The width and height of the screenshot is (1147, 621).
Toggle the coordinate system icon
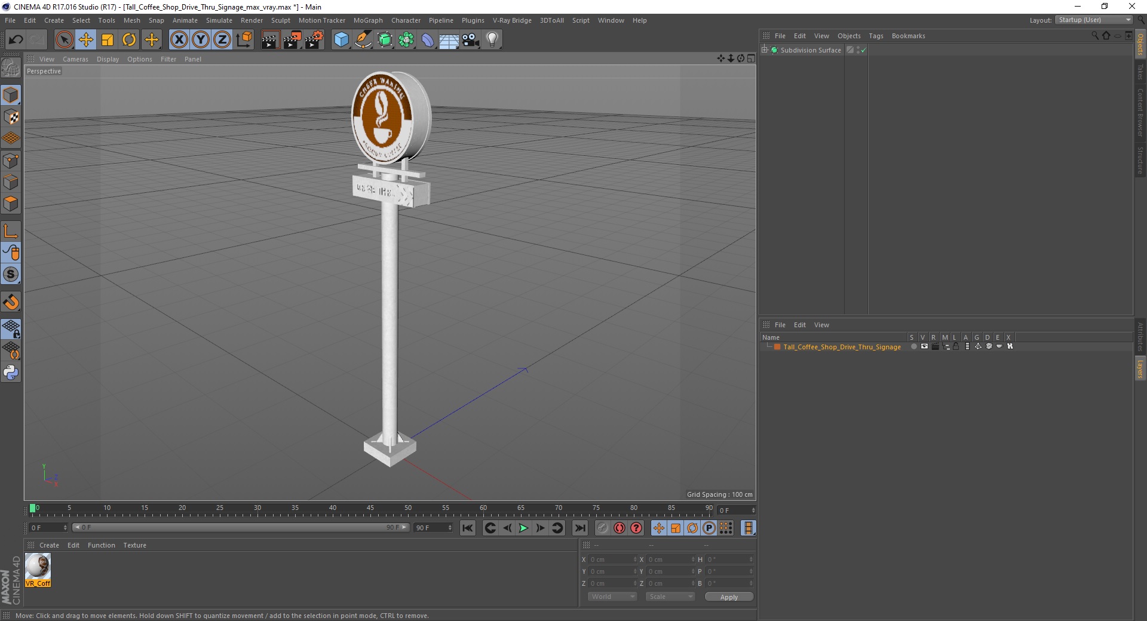[x=244, y=40]
